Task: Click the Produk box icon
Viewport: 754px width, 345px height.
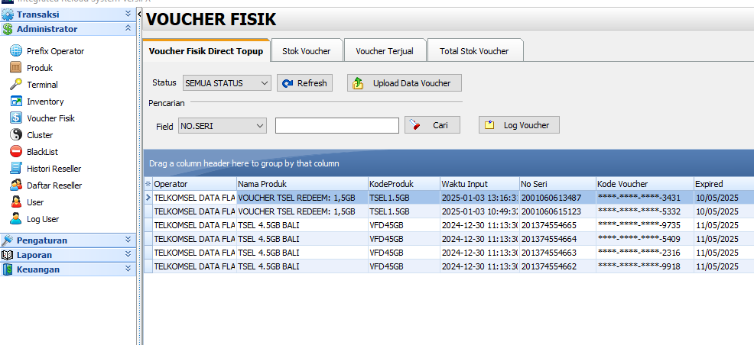Action: point(16,68)
